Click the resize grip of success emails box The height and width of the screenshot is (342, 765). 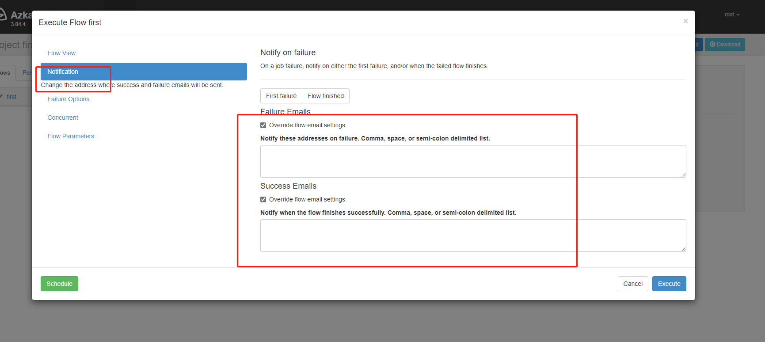[x=683, y=249]
